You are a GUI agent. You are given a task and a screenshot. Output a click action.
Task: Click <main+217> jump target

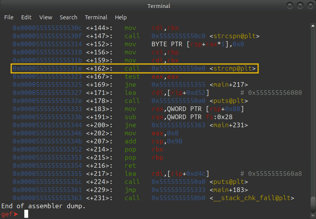click(x=229, y=84)
